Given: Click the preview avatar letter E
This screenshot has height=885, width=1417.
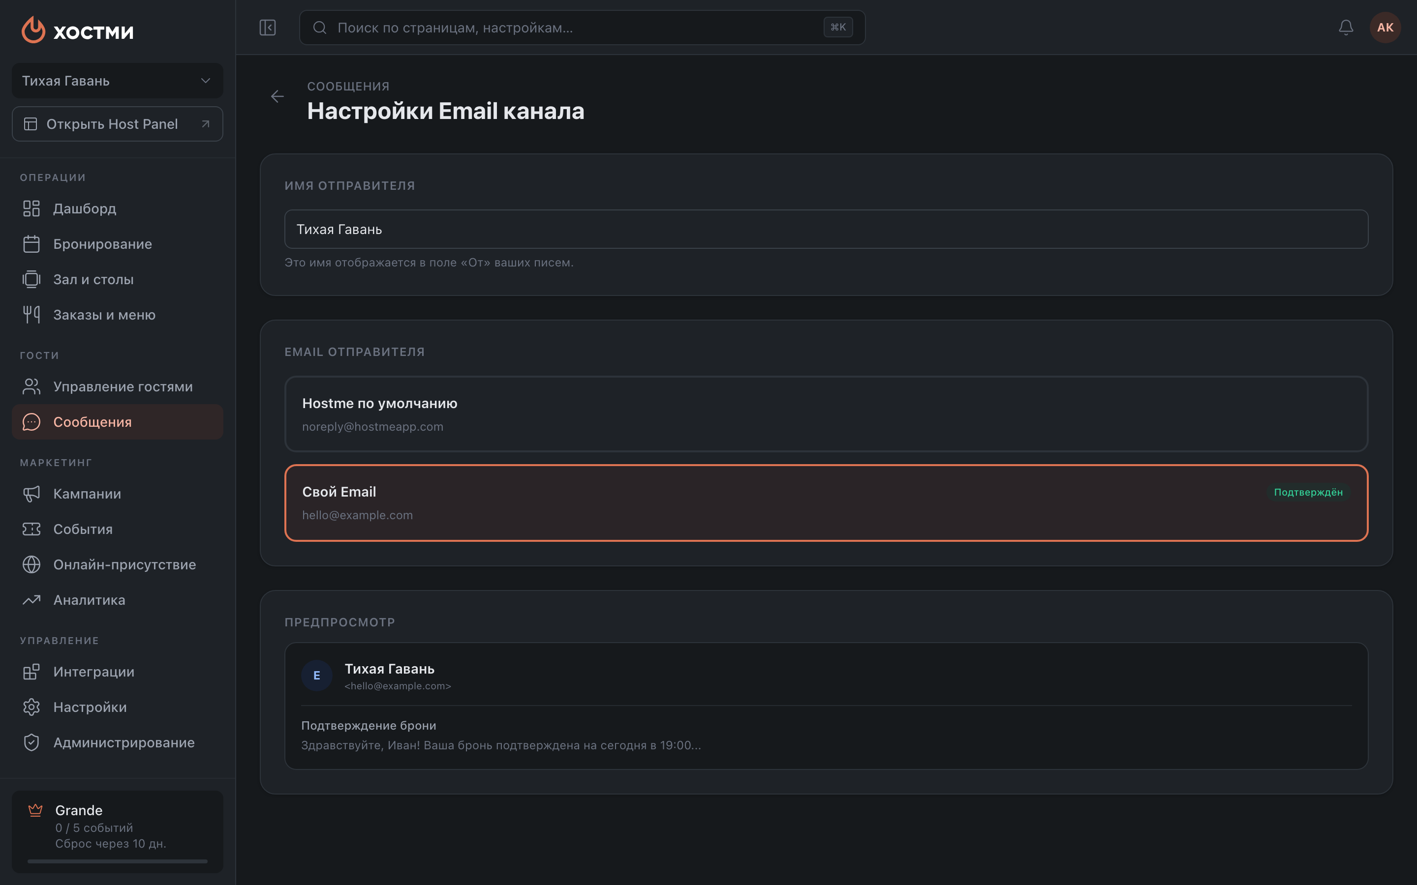Looking at the screenshot, I should 317,676.
